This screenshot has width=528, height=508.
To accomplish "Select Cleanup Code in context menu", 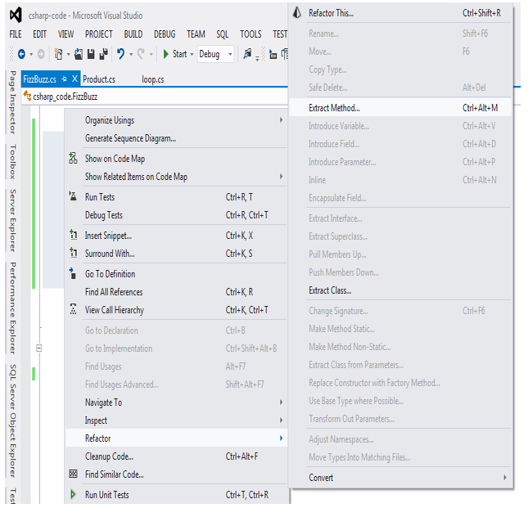I will point(177,456).
